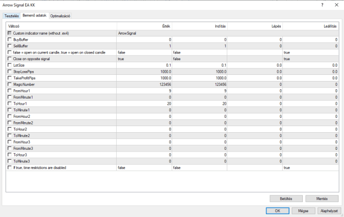Screen dimensions: 344x217
Task: Click the Mentés button
Action: coord(322,199)
